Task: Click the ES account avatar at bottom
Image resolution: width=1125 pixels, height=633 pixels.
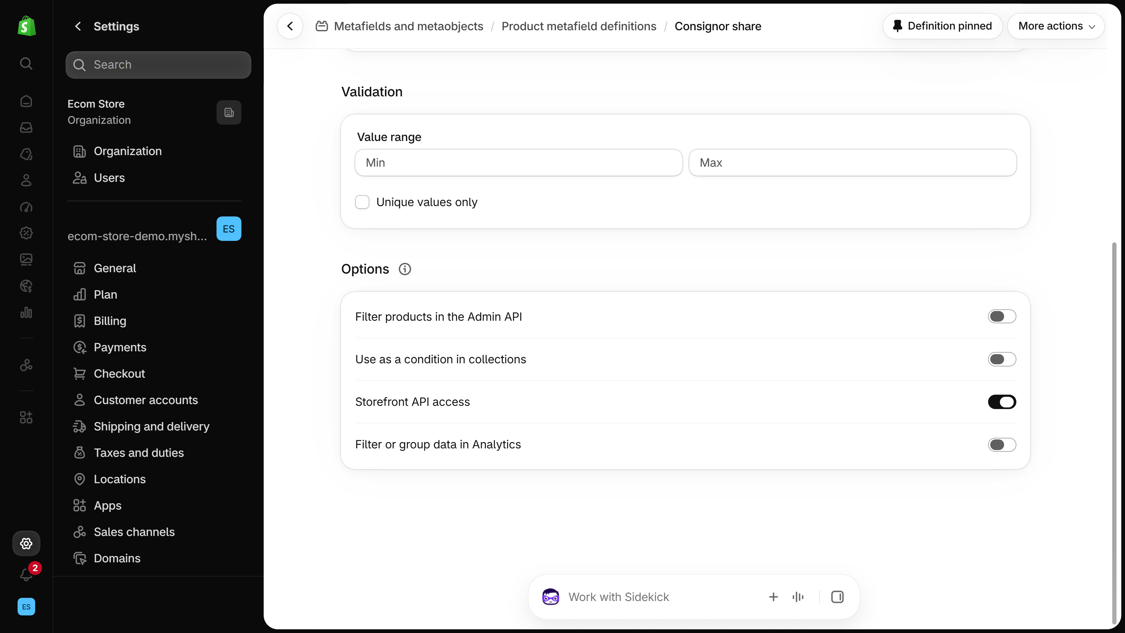Action: pos(26,607)
